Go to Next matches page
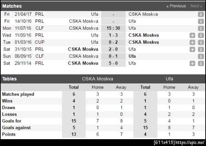The width and height of the screenshot is (206, 146). [x=196, y=6]
